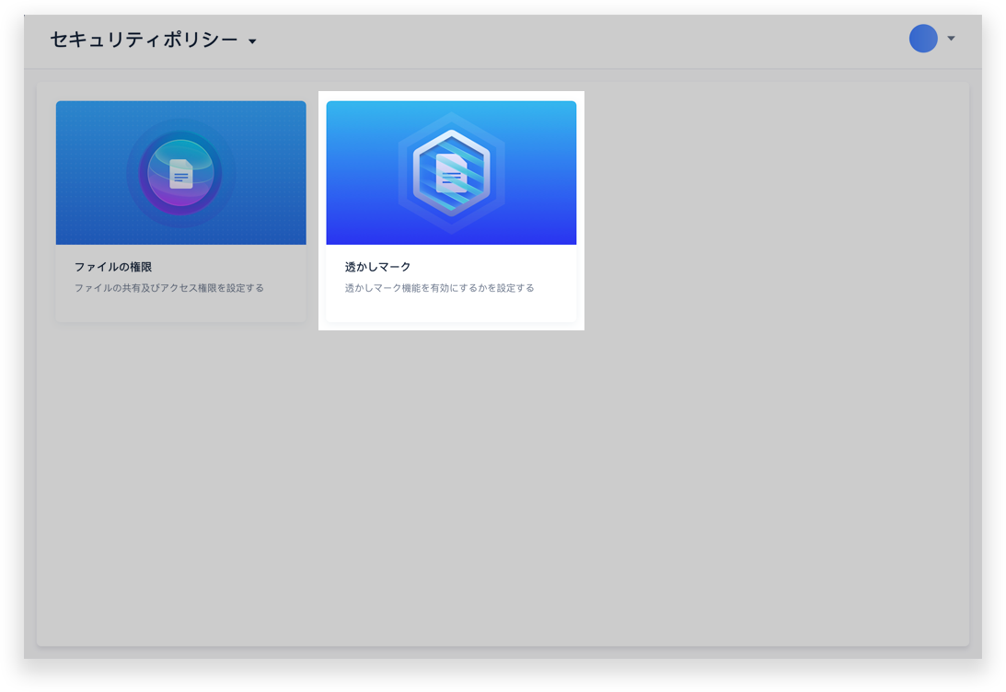This screenshot has width=1006, height=692.
Task: Open the 透かしマーク card
Action: [451, 212]
